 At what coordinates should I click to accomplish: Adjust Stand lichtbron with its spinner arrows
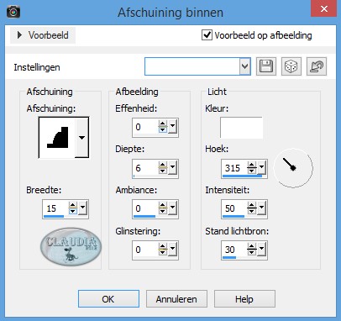point(252,250)
